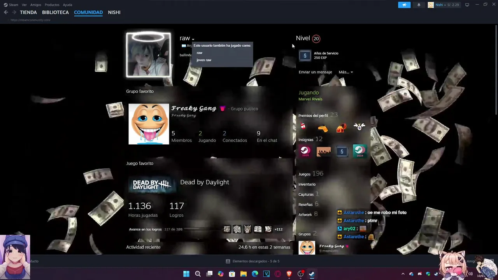Go to the TIENDA tab

[x=28, y=12]
